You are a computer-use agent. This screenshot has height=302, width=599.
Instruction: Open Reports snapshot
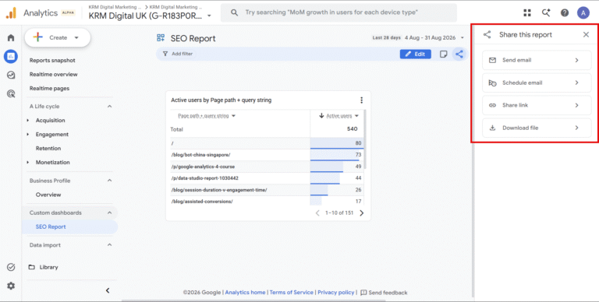coord(52,60)
